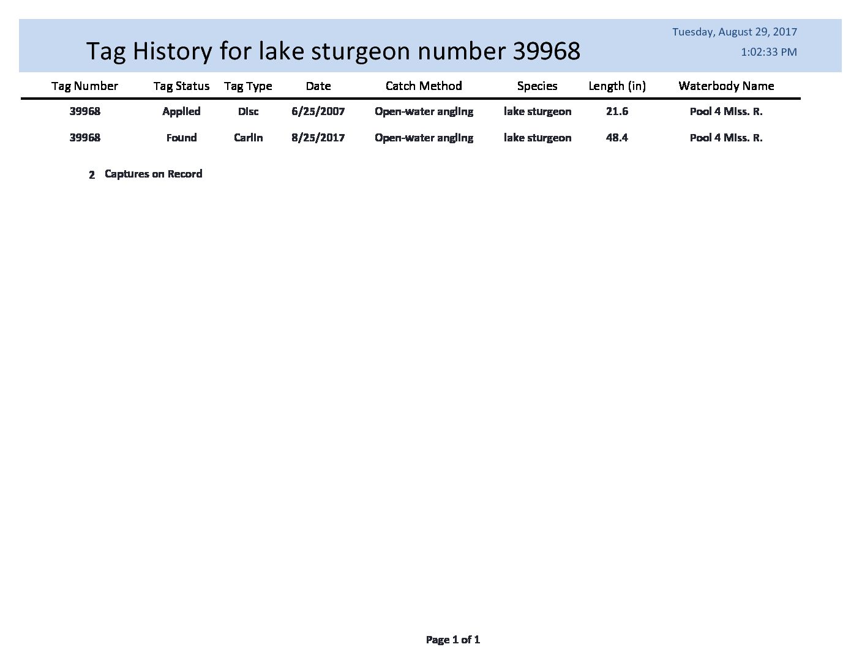Screen dimensions: 862x666
Task: Select the length value 48.4
Action: [x=617, y=138]
